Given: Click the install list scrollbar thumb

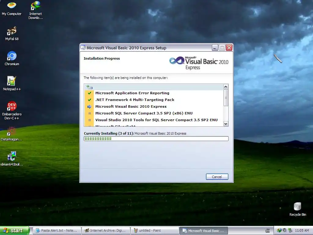Looking at the screenshot, I should [226, 98].
